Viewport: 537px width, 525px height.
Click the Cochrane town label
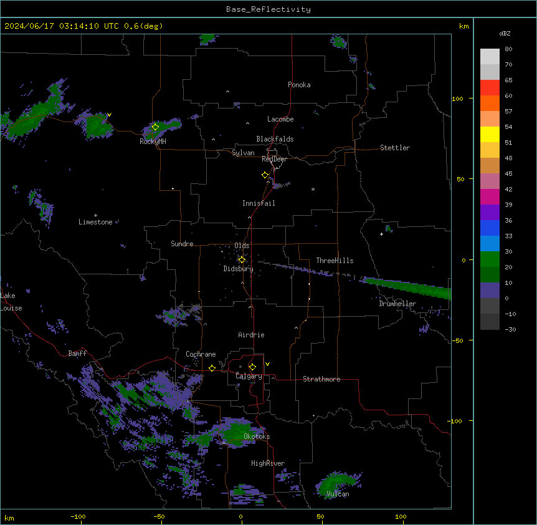point(201,354)
